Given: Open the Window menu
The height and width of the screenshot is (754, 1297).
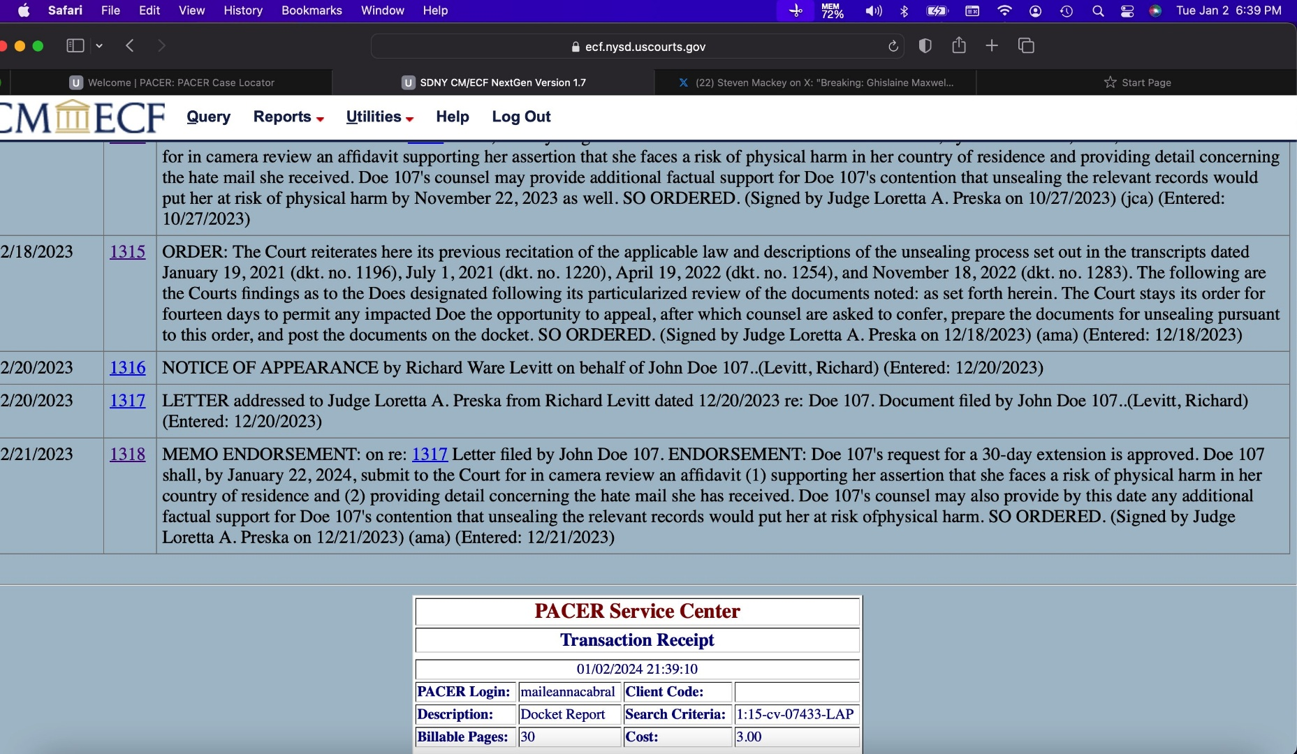Looking at the screenshot, I should 382,10.
